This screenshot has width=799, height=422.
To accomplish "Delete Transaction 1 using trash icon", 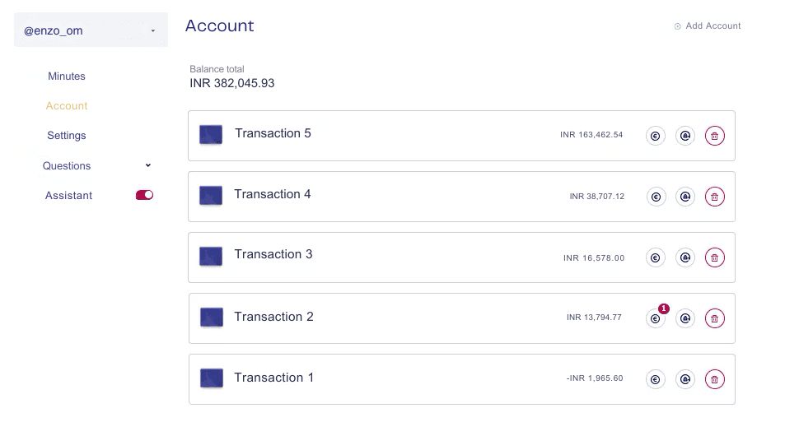I will click(714, 379).
